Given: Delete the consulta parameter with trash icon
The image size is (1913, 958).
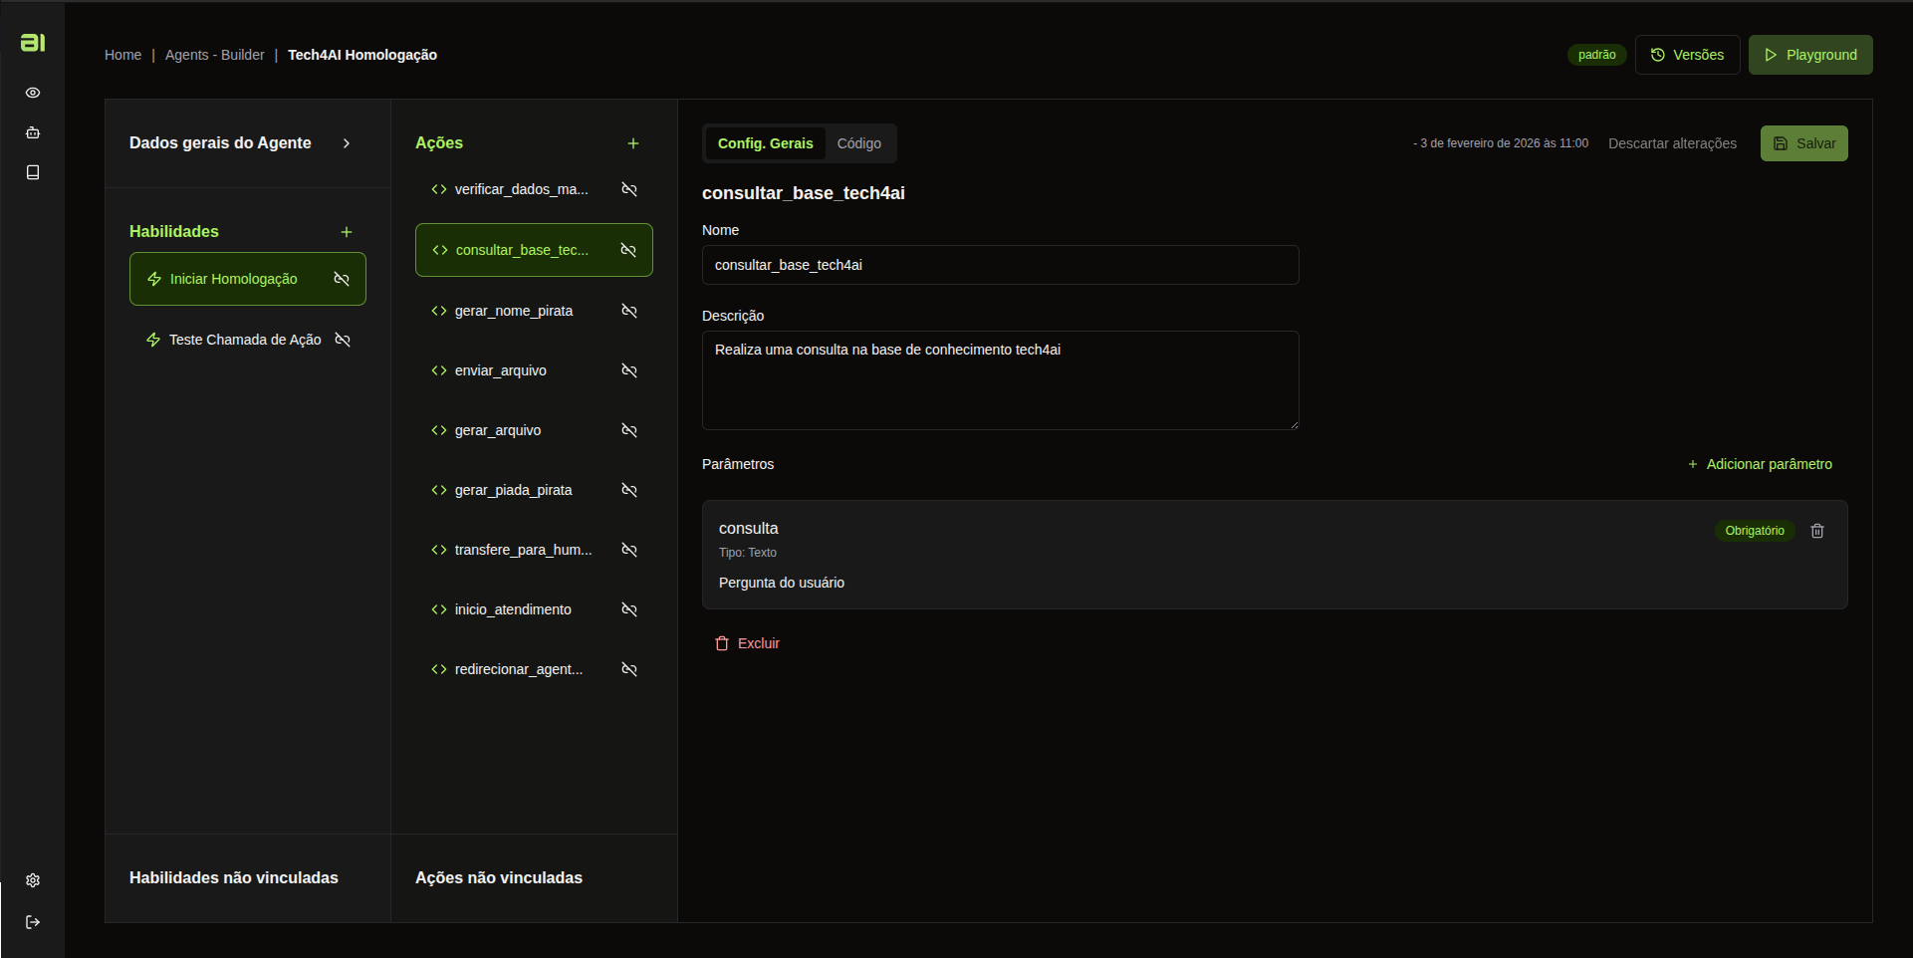Looking at the screenshot, I should pyautogui.click(x=1817, y=531).
